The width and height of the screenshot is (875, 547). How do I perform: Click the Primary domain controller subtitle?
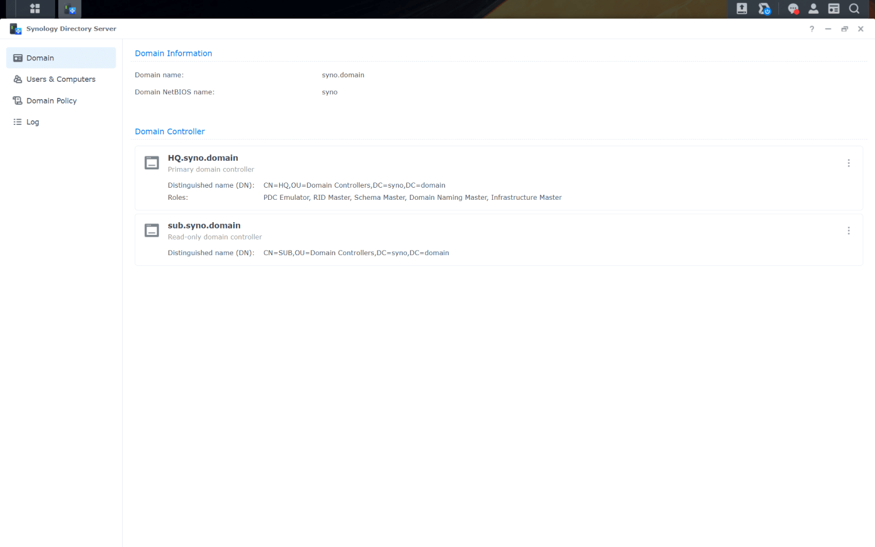pos(211,169)
